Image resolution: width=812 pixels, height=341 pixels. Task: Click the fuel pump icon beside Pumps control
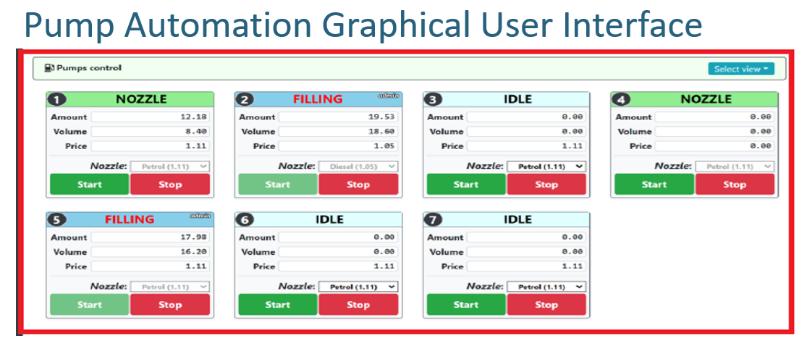[x=49, y=68]
